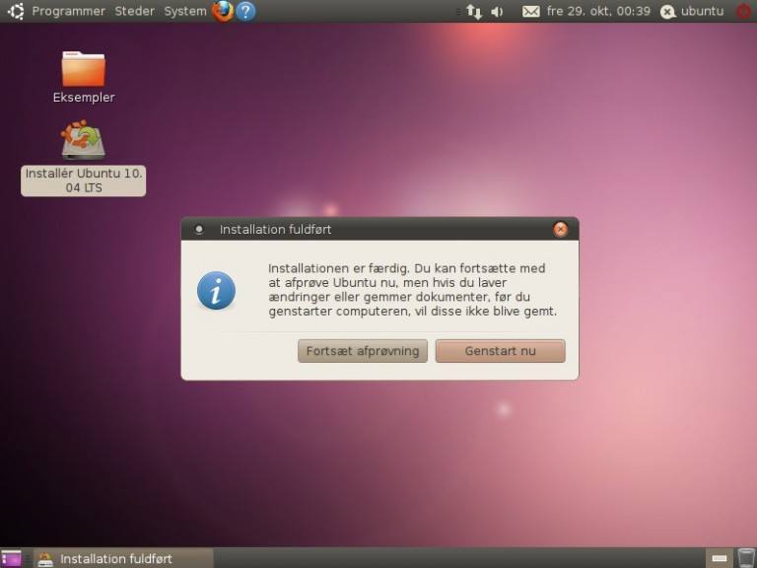Viewport: 757px width, 568px height.
Task: Click the Installér Ubuntu 10.04 LTS label
Action: pos(84,180)
